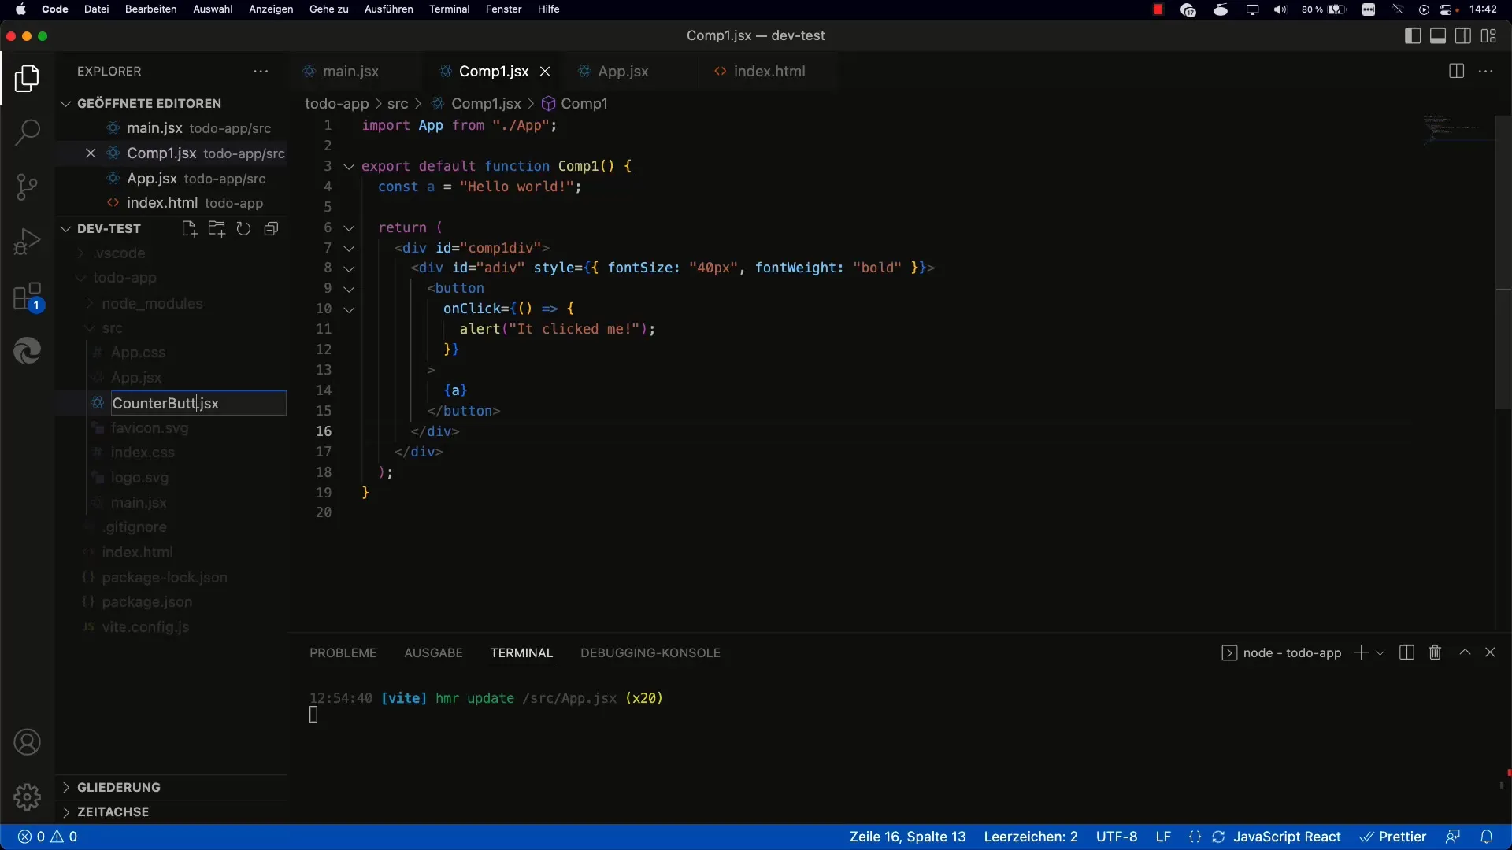Fold the return block at line 6
This screenshot has width=1512, height=850.
pyautogui.click(x=349, y=228)
